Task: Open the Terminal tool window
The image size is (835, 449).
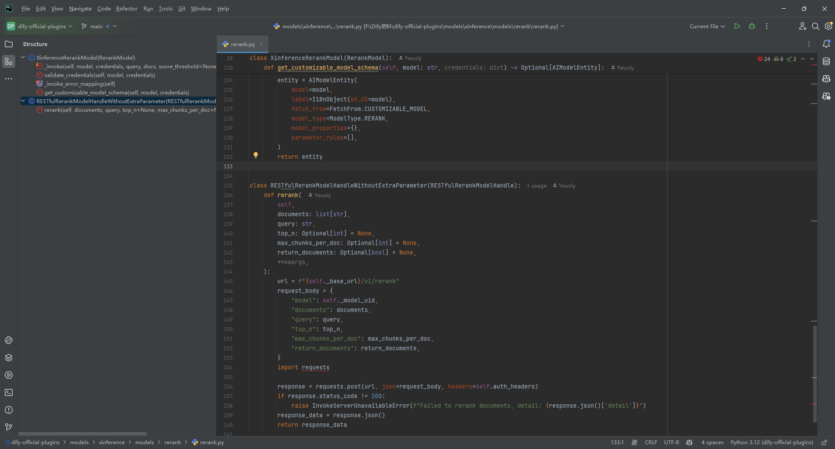Action: pyautogui.click(x=9, y=392)
